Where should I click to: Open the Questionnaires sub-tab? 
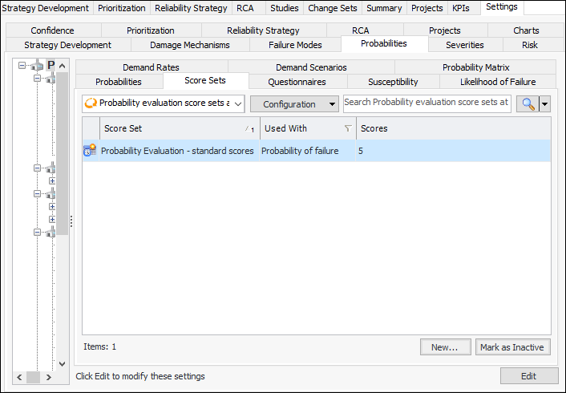[x=297, y=82]
